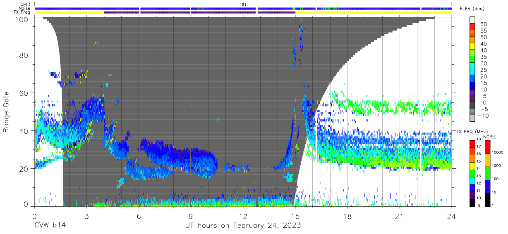Click the ELEV colorbar label "-10"
Screen dimensions: 508x234
pos(484,116)
